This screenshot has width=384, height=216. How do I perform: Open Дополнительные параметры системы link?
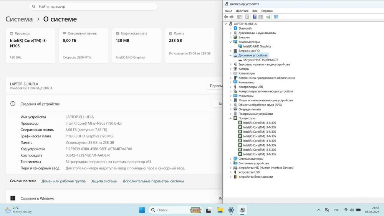coord(153,181)
